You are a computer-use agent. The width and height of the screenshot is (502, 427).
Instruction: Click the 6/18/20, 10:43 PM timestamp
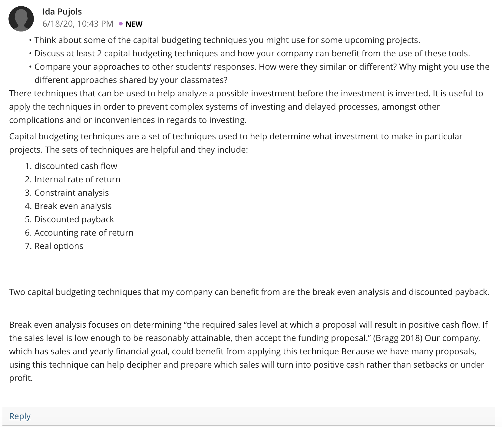78,24
